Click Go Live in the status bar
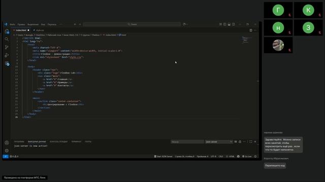Screen dimensions: 325x182 pos(247,156)
